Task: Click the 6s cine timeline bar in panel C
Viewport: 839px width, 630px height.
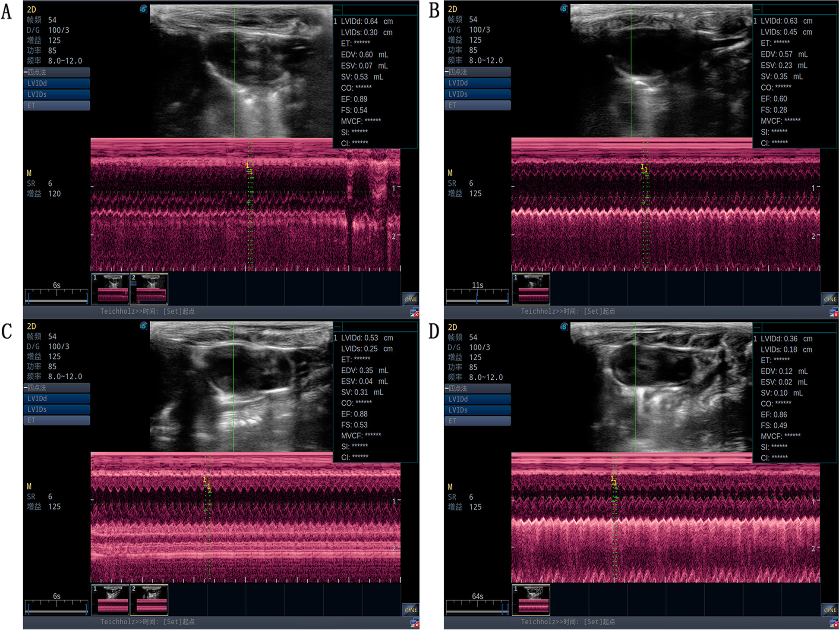Action: tap(57, 608)
